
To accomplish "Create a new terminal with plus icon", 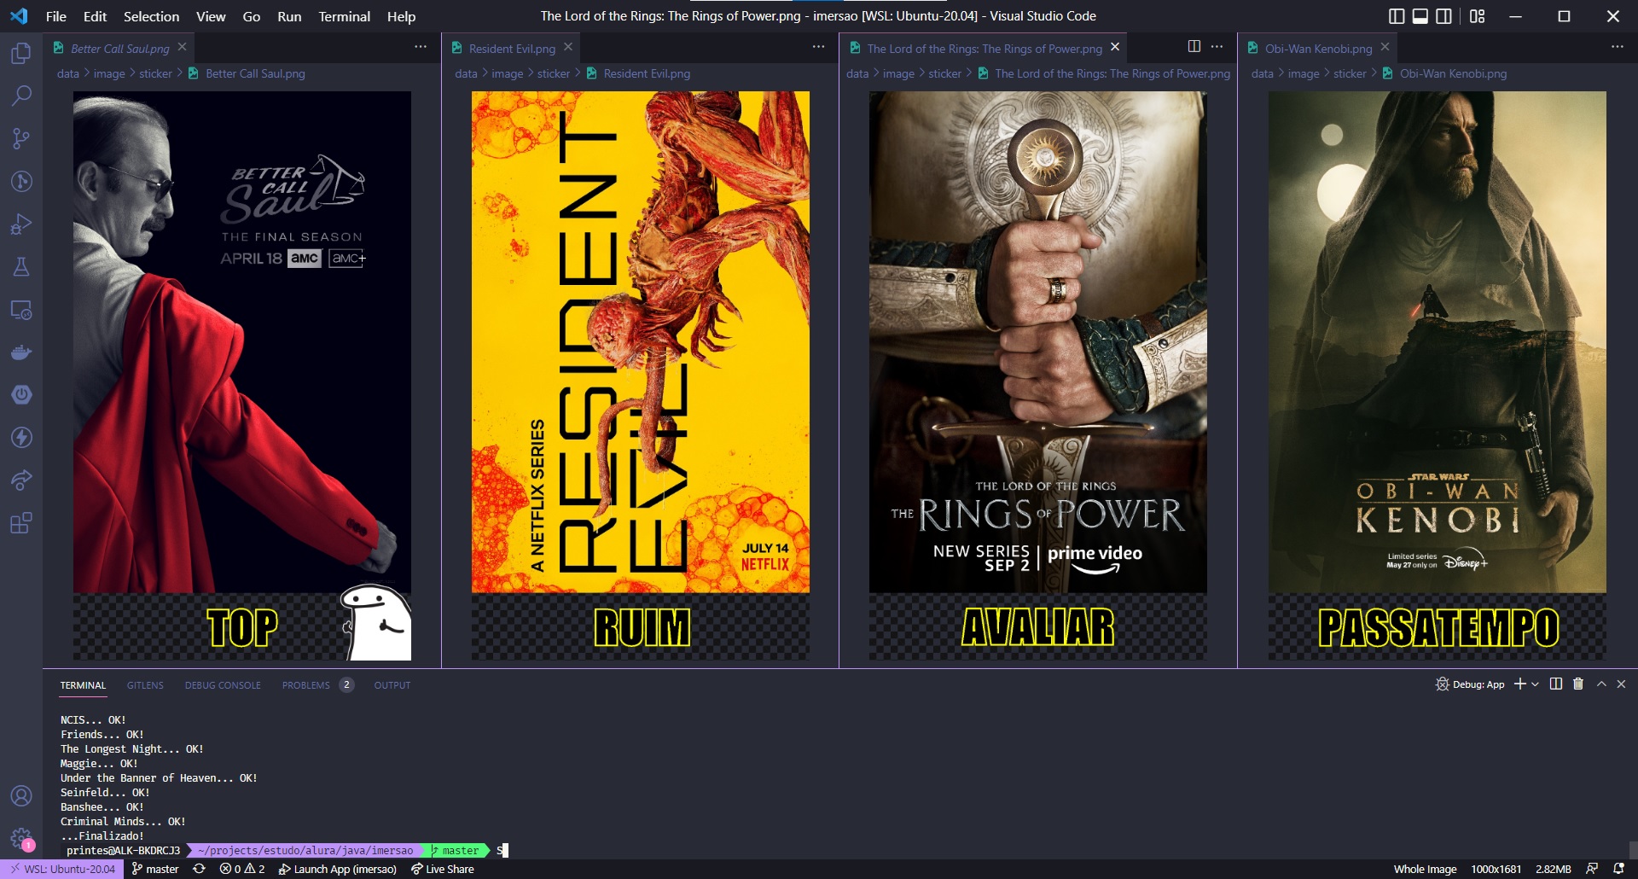I will [1519, 684].
